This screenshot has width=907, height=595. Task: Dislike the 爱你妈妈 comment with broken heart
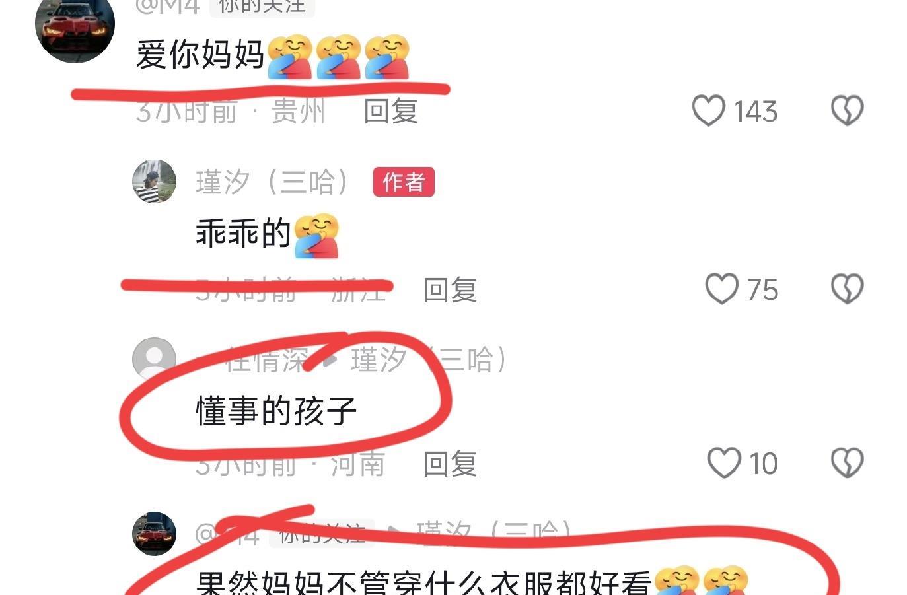847,110
